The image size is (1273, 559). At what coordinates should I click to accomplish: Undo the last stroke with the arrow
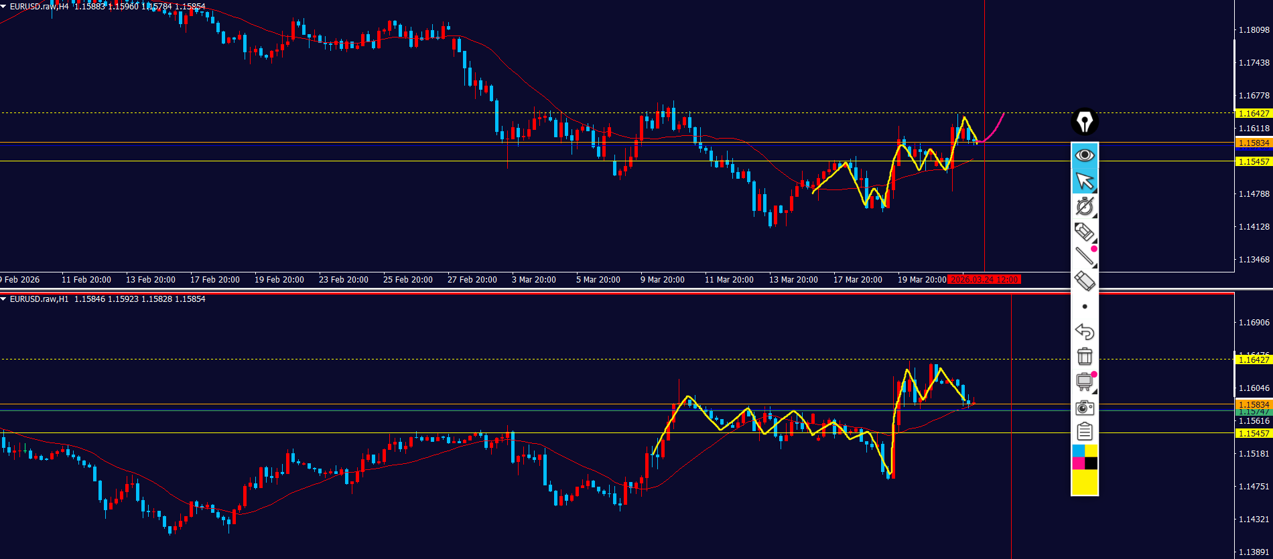[x=1085, y=331]
